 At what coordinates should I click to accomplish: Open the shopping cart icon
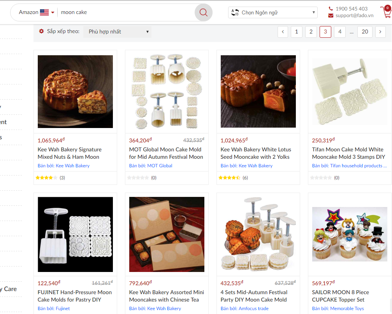[386, 12]
